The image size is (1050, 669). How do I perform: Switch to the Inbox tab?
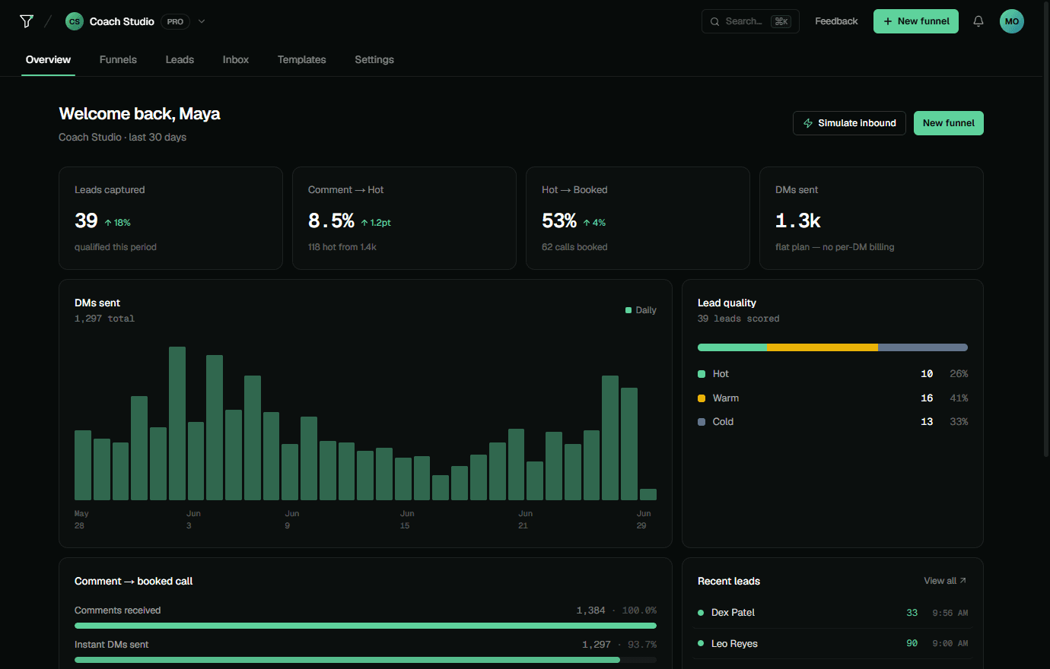coord(236,59)
